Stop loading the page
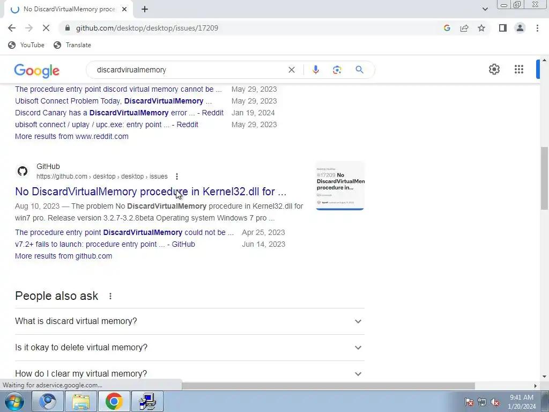This screenshot has height=412, width=549. pos(46,28)
